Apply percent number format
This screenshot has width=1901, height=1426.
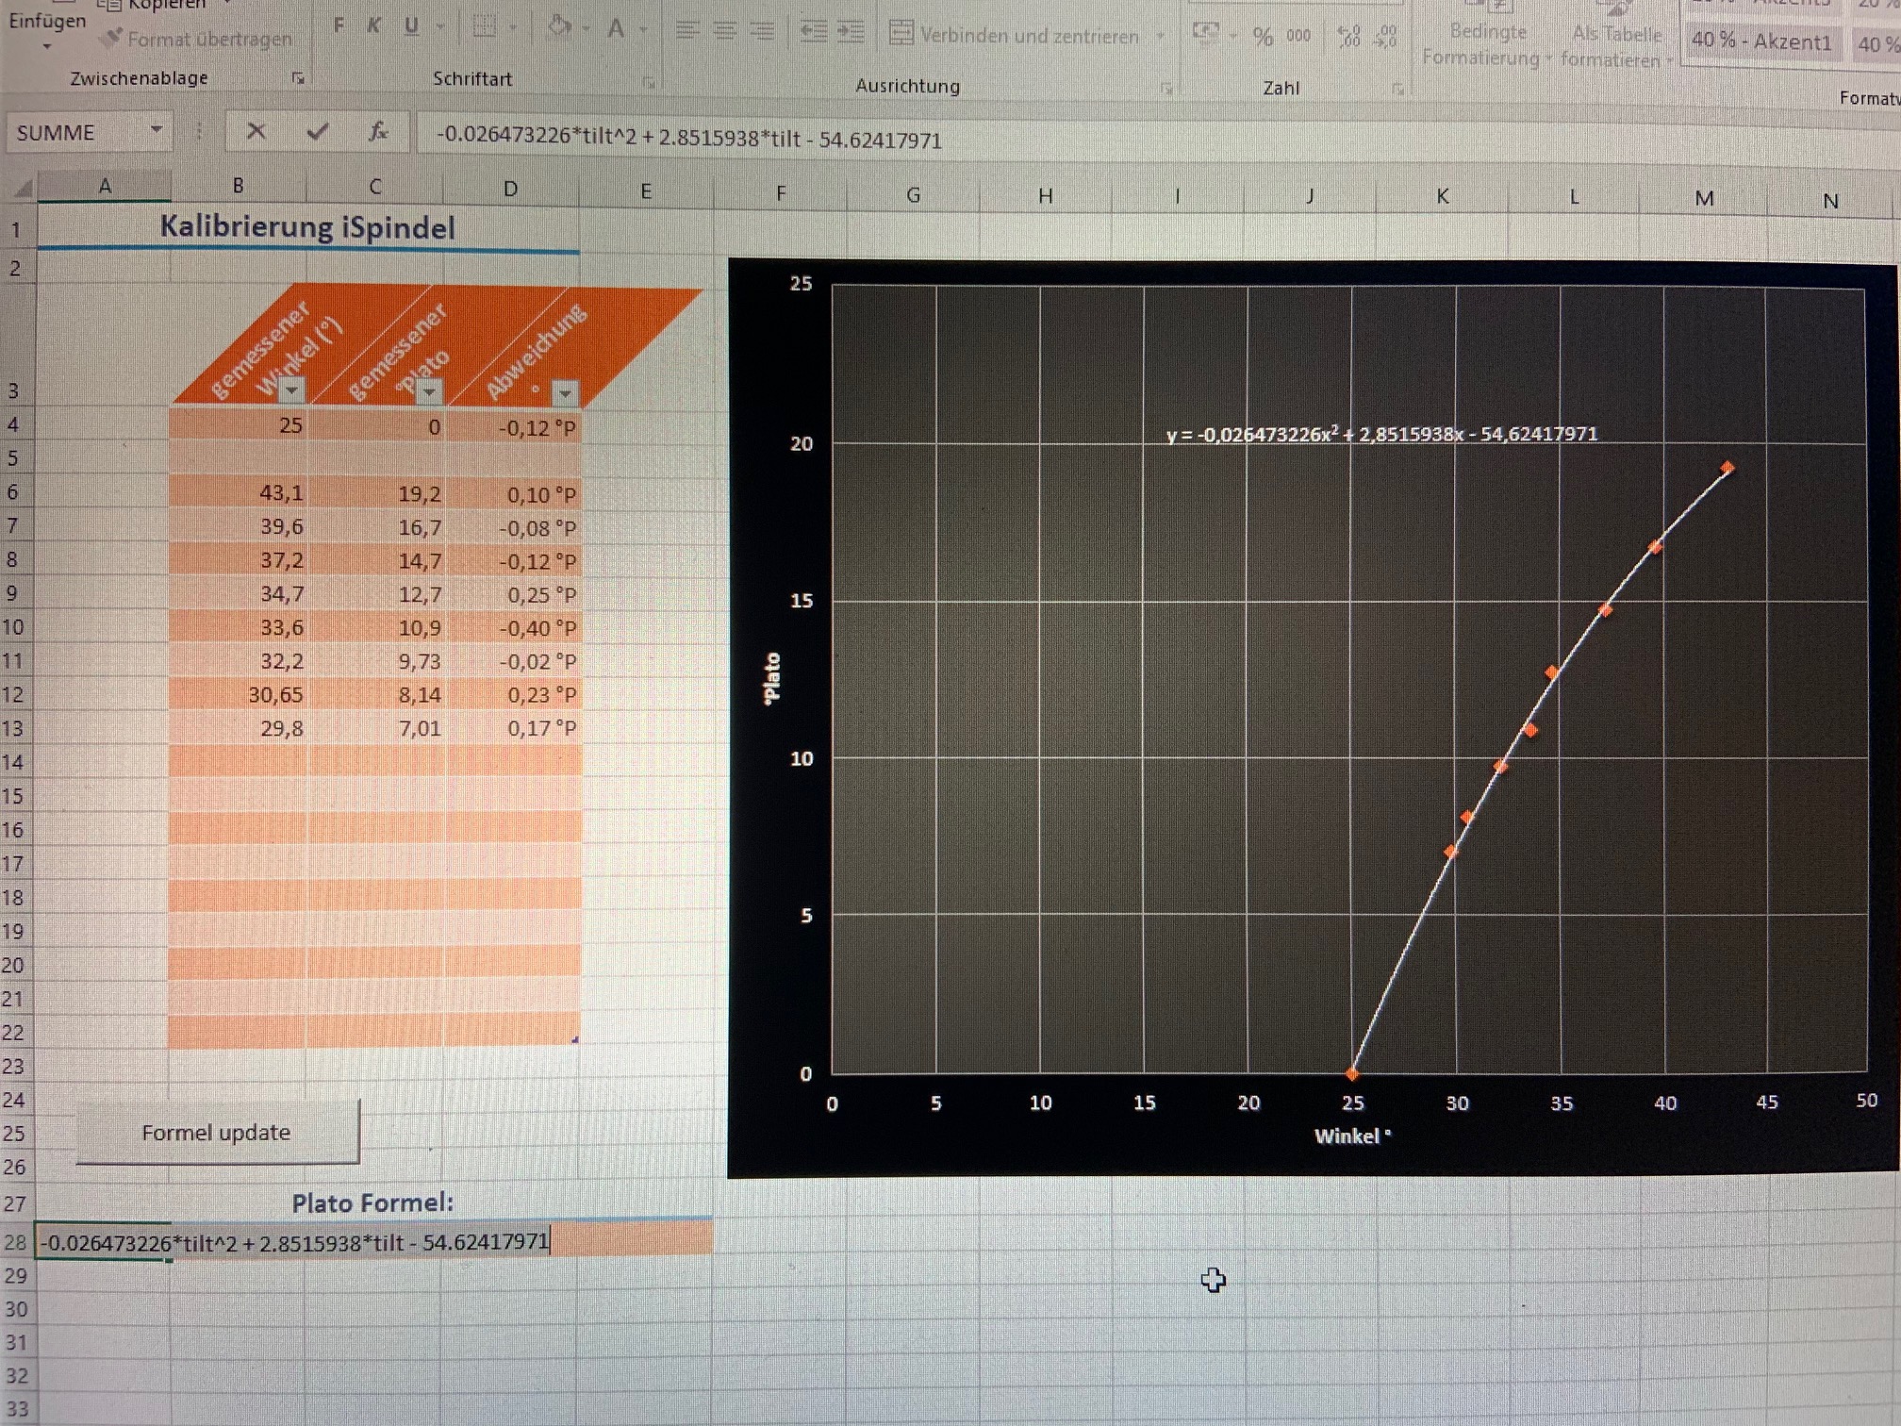(1263, 37)
